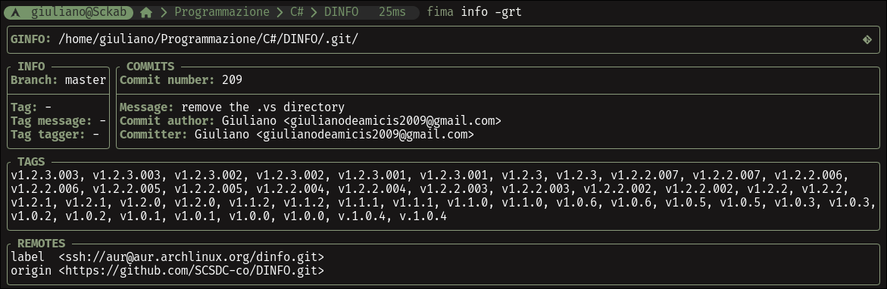Open the github.com SCSDC-co DINFO.git URL
Viewport: 887px width, 289px height.
[191, 271]
